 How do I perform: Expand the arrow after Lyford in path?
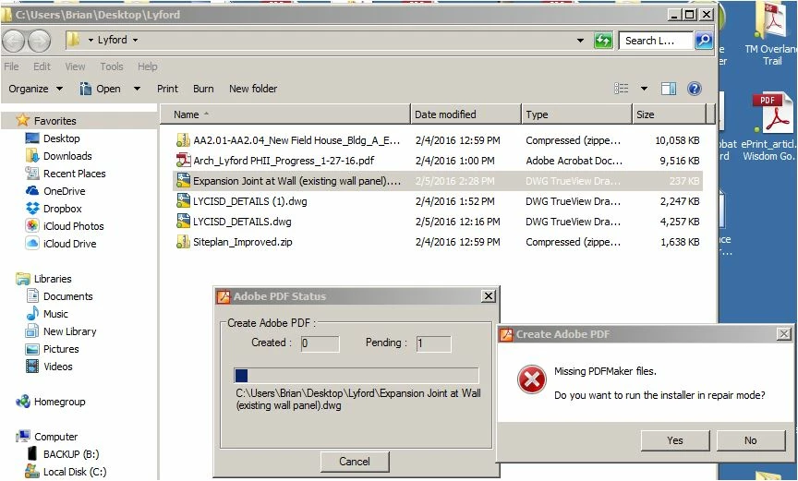(x=135, y=40)
